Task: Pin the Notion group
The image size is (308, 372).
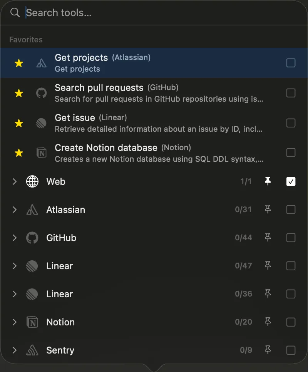Action: click(x=268, y=322)
